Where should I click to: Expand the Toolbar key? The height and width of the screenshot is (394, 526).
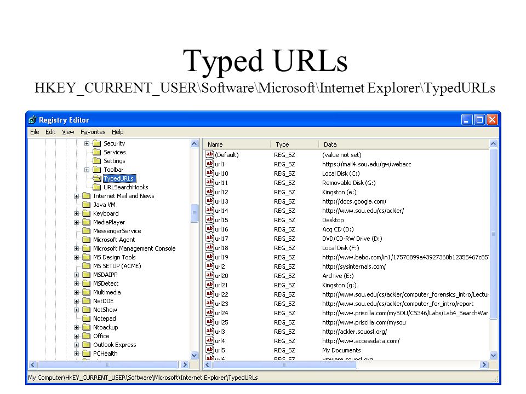pyautogui.click(x=87, y=170)
